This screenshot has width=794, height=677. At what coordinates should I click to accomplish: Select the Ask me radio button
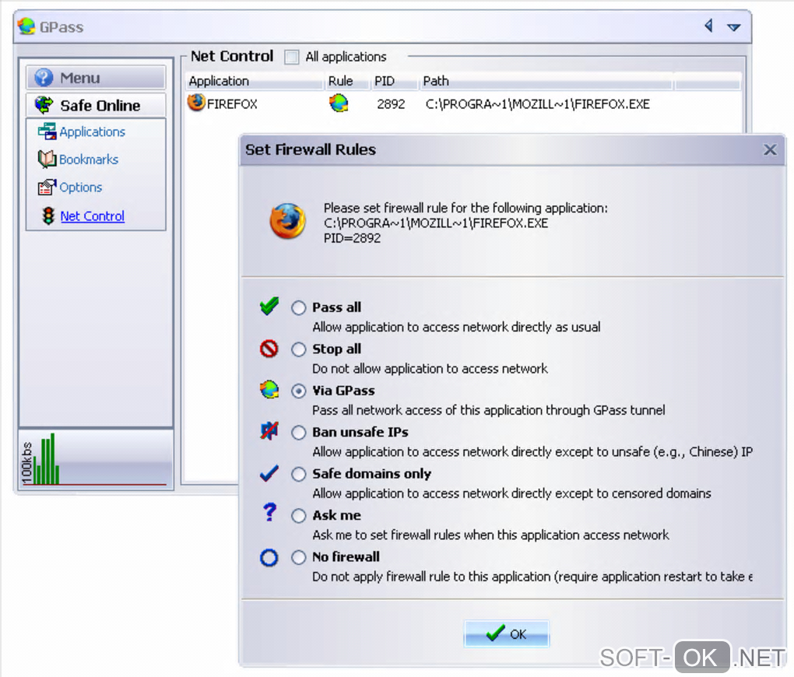[x=299, y=515]
